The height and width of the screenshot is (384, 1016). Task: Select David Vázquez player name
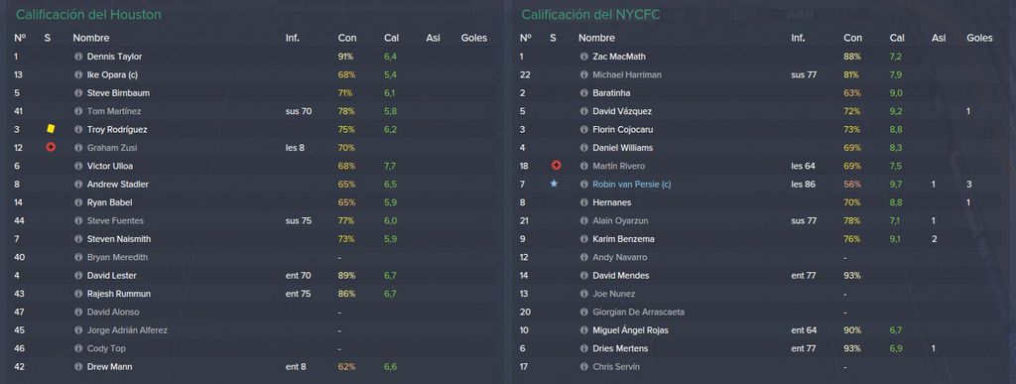pos(622,111)
